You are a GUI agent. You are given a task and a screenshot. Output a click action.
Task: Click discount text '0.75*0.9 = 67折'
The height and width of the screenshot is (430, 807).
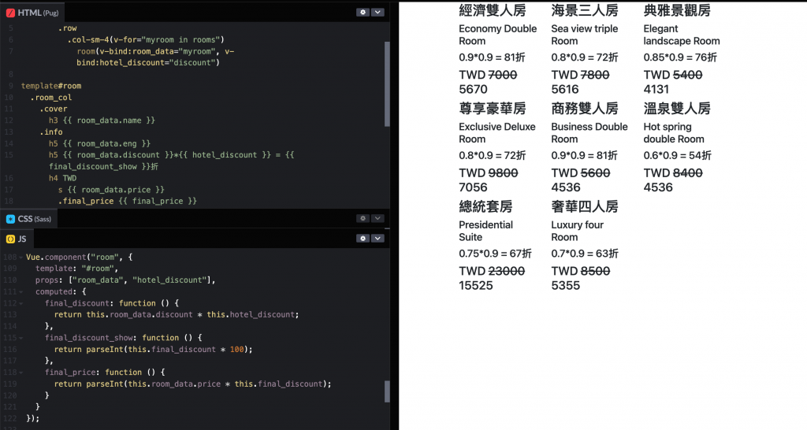pos(495,254)
